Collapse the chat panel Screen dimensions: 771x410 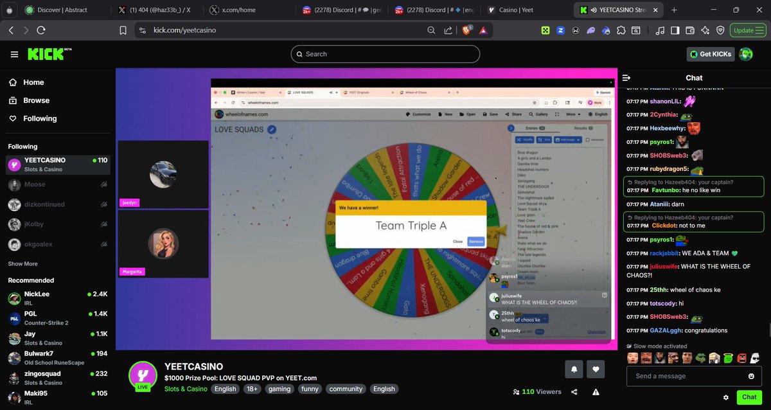(626, 78)
